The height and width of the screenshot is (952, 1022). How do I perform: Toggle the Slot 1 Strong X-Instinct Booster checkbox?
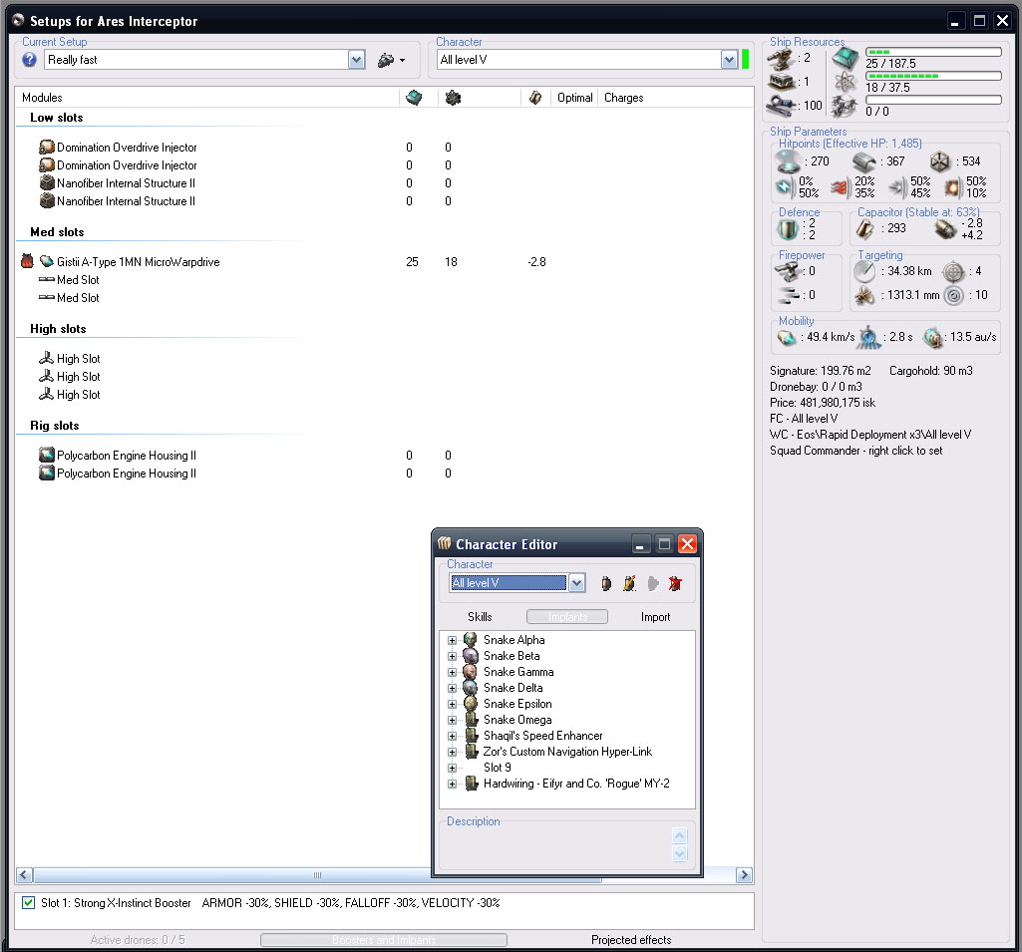pyautogui.click(x=28, y=902)
